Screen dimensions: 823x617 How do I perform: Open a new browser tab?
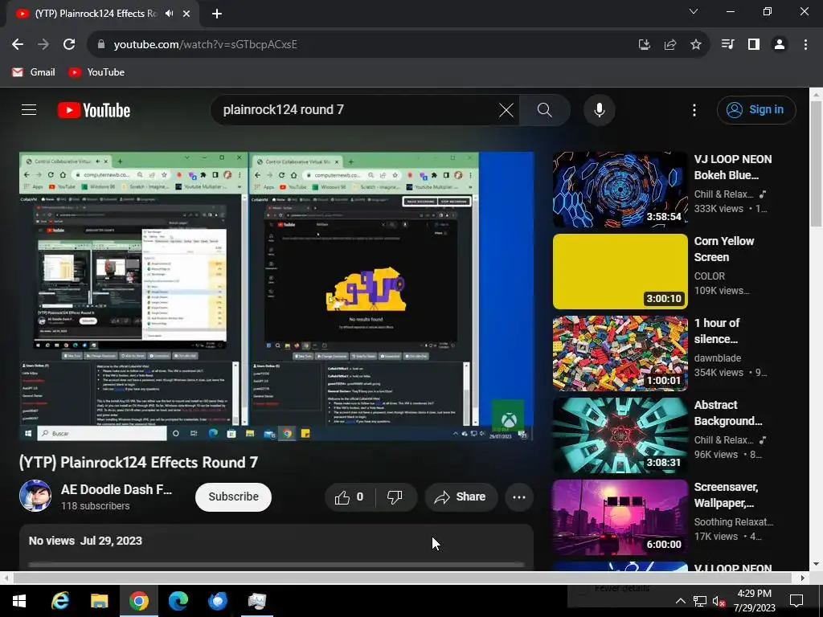pyautogui.click(x=217, y=14)
